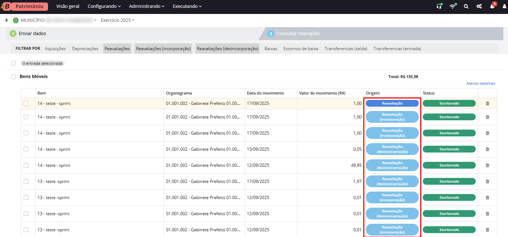Open the Configurando dropdown menu
The height and width of the screenshot is (237, 508).
pos(104,6)
